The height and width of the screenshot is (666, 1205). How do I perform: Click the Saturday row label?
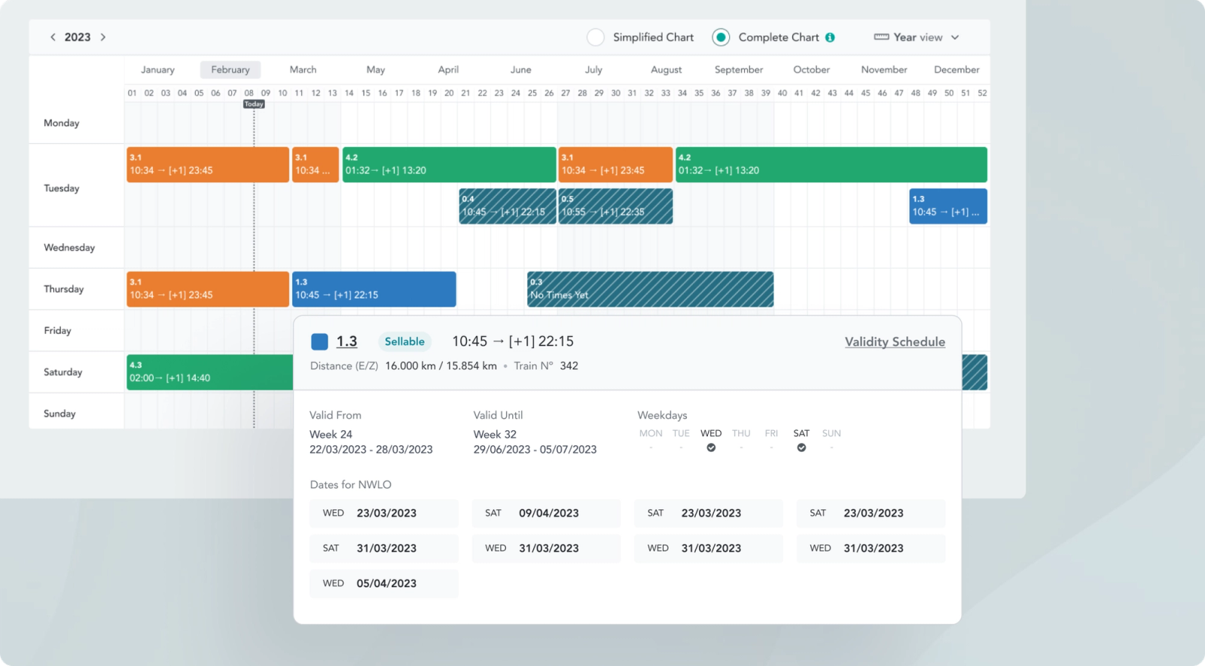click(63, 372)
